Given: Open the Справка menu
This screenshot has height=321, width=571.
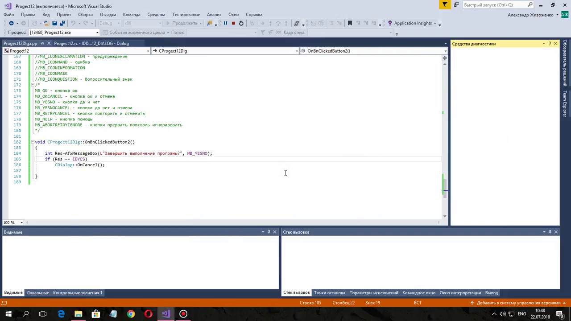Looking at the screenshot, I should click(254, 15).
